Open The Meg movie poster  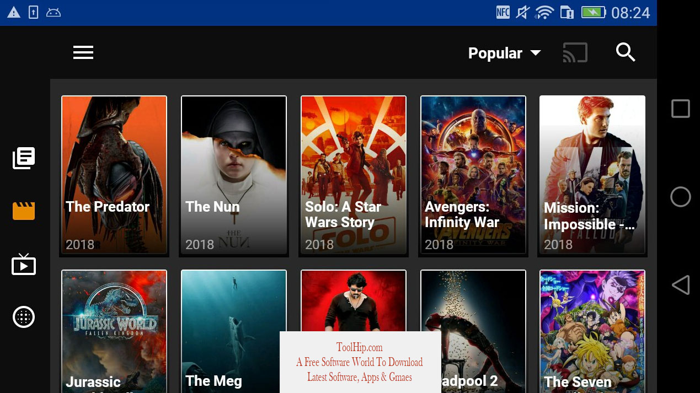click(x=234, y=331)
